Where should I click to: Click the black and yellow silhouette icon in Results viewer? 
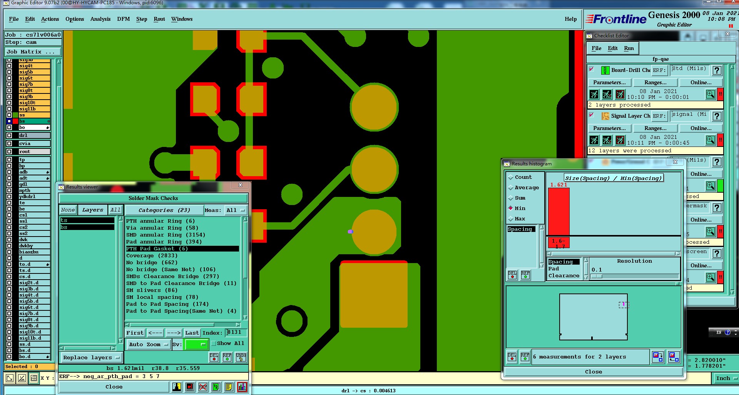tap(177, 387)
